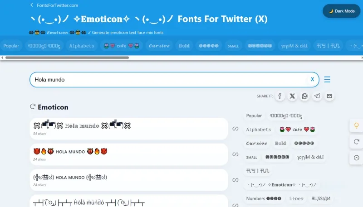Select Flip & Mirror tab in top bar
This screenshot has height=207, width=363.
point(294,46)
